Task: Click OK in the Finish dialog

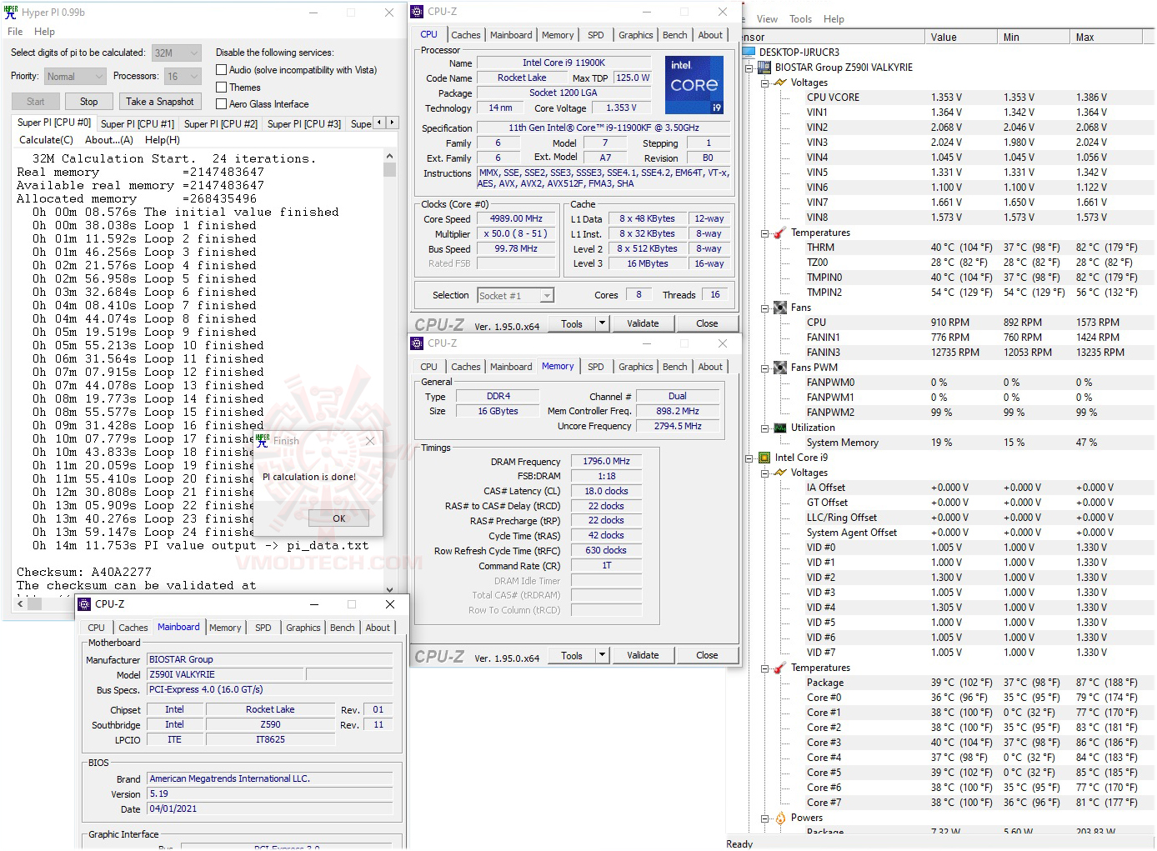Action: 338,518
